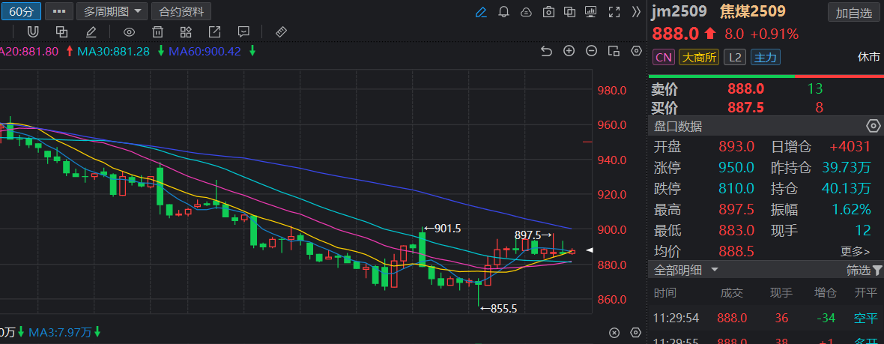The width and height of the screenshot is (884, 344).
Task: Select the pencil edit drawing icon
Action: click(x=91, y=31)
